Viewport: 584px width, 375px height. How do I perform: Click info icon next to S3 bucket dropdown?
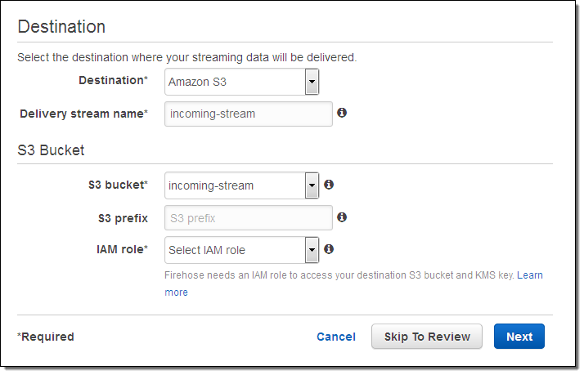328,185
